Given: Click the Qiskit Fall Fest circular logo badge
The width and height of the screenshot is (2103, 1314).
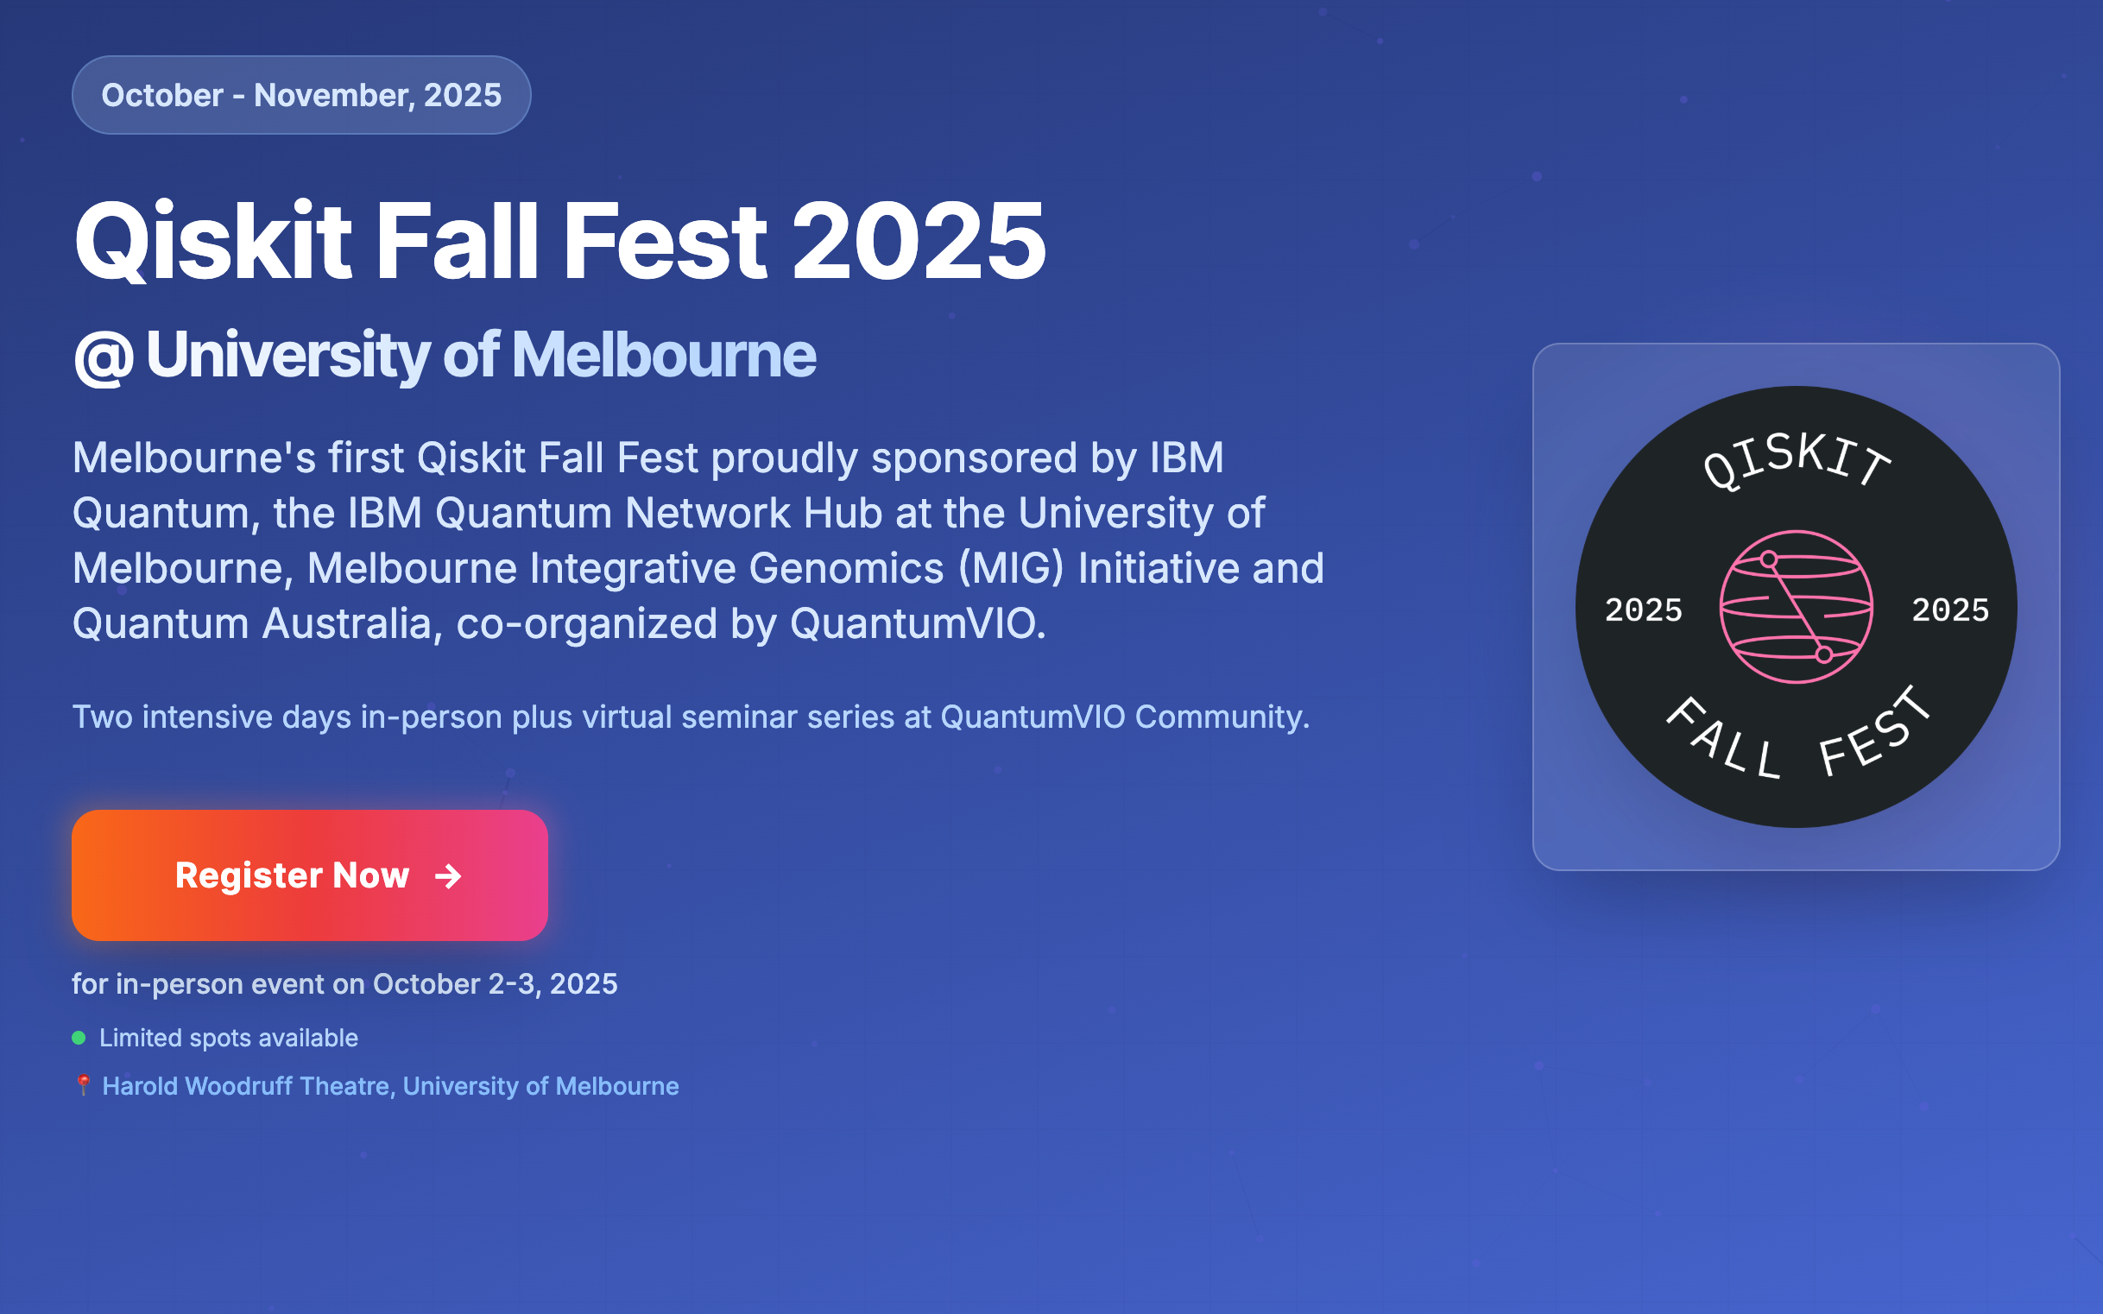Looking at the screenshot, I should click(1799, 610).
